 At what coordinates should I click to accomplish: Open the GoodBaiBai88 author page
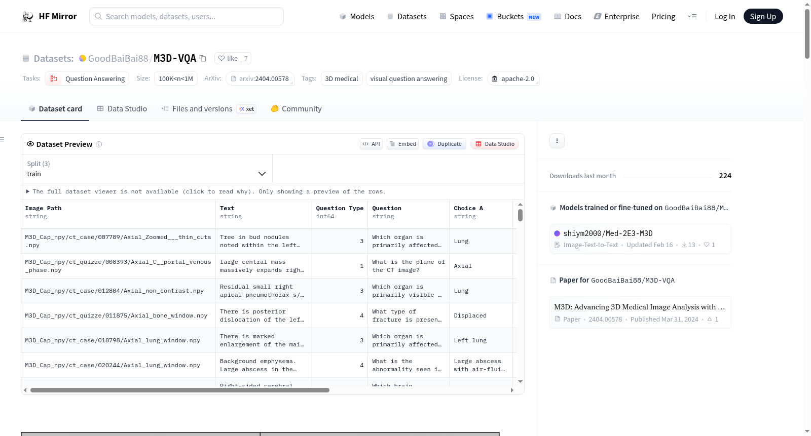[x=118, y=58]
